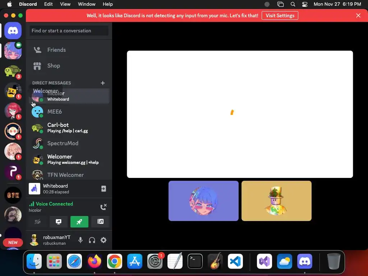
Task: Disconnect from the voice call
Action: click(x=103, y=207)
